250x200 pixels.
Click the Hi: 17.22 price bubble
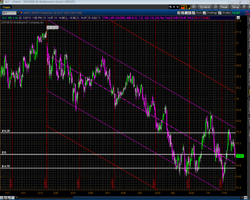(53, 28)
